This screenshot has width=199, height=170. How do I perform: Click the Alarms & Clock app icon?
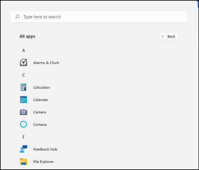[x=23, y=63]
